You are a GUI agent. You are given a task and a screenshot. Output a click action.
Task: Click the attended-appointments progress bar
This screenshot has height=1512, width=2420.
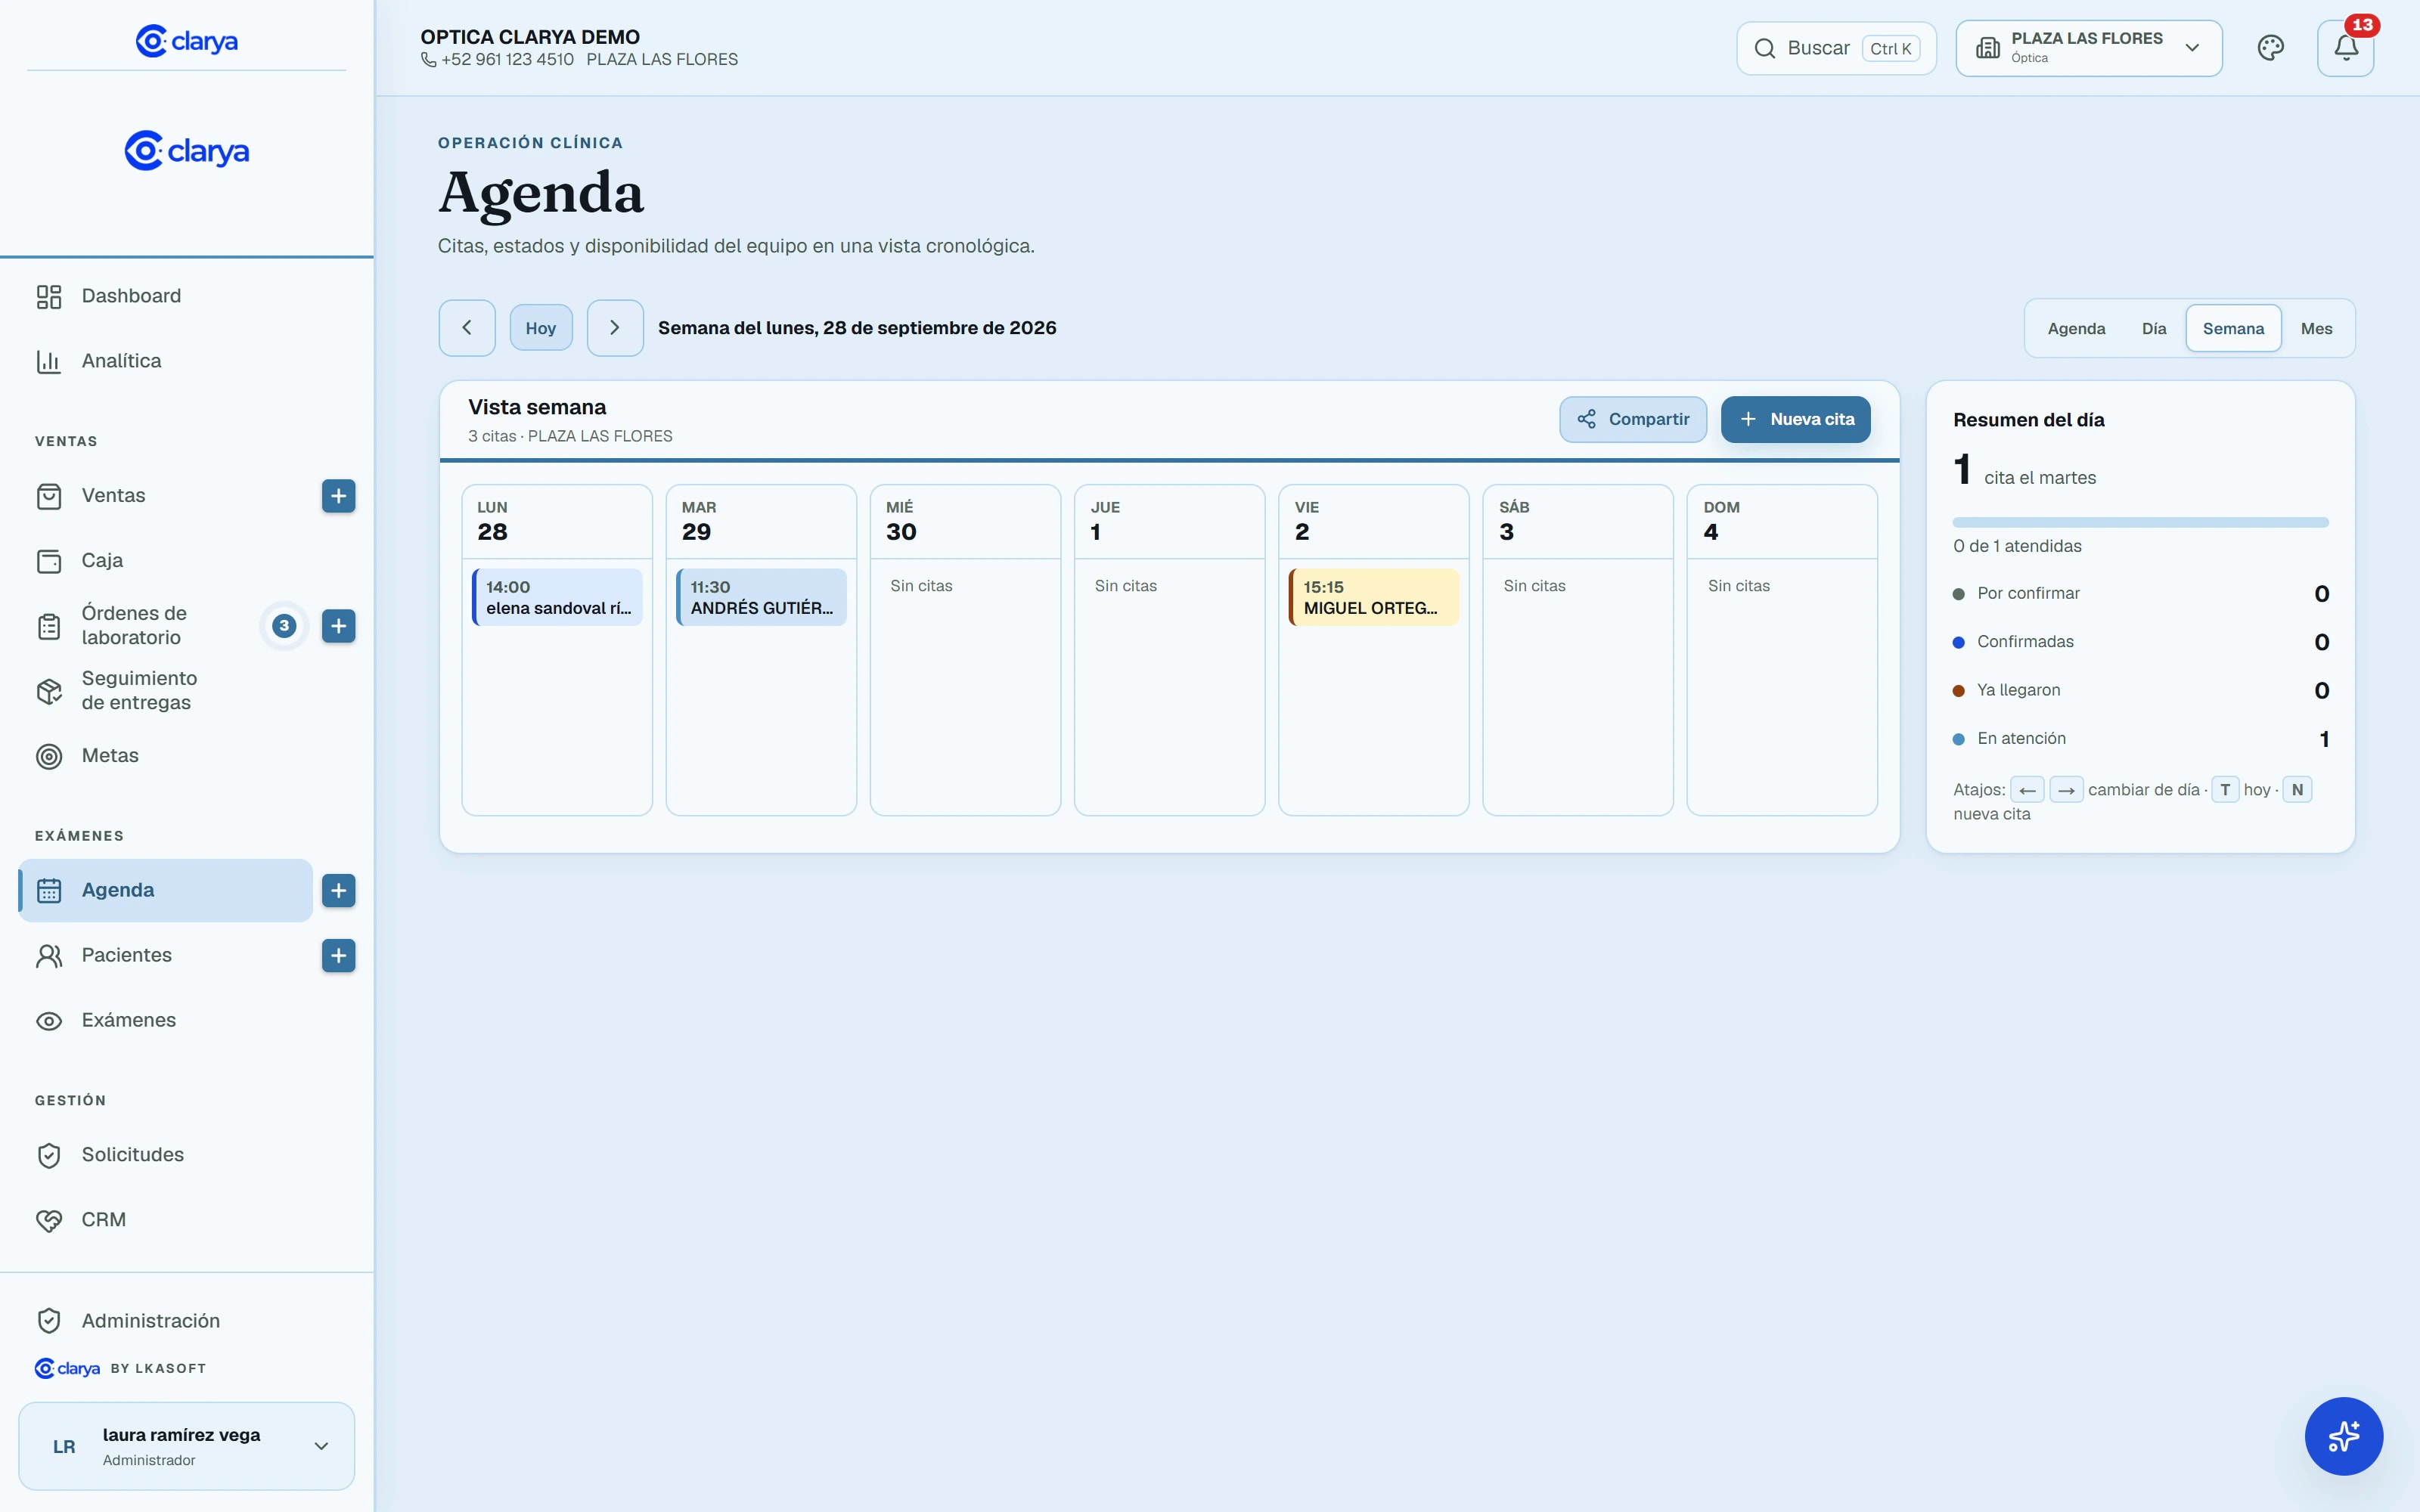coord(2140,522)
